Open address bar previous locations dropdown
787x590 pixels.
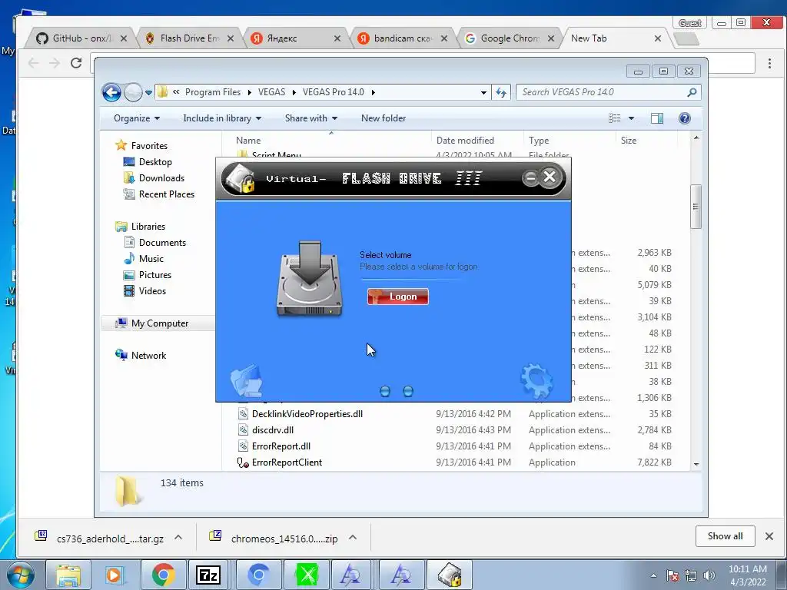[483, 92]
